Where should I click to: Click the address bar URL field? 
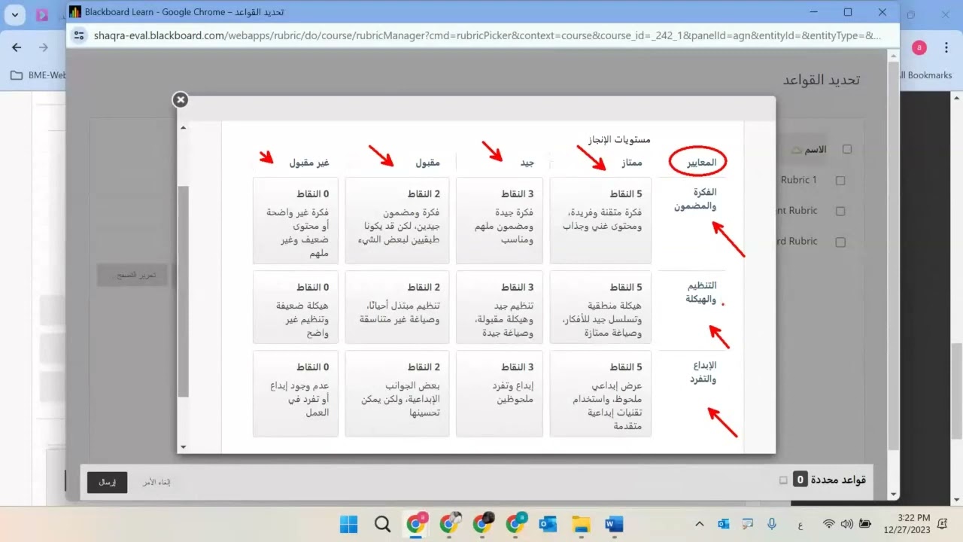pos(486,35)
